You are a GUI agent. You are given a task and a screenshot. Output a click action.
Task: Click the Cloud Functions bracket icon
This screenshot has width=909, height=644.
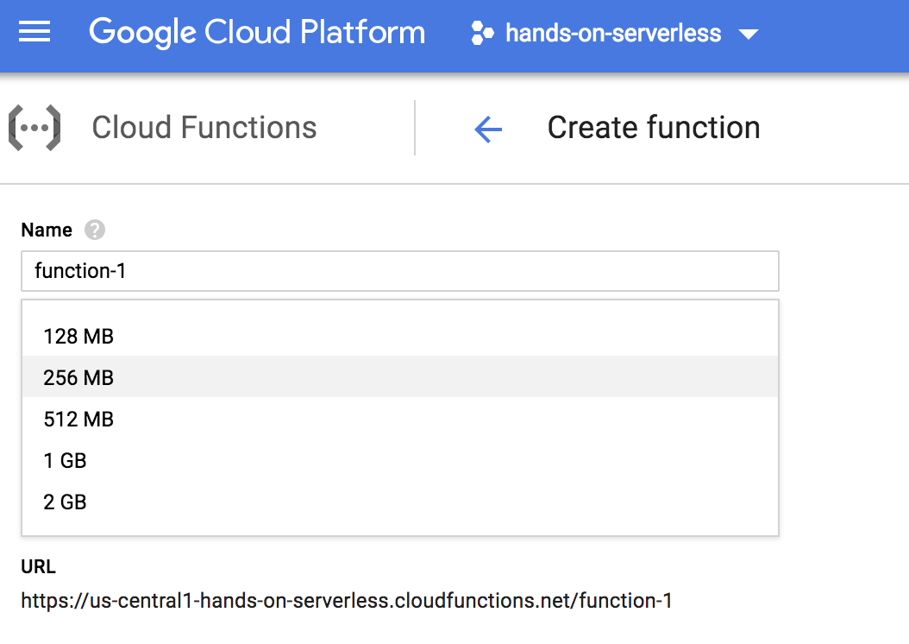click(34, 128)
